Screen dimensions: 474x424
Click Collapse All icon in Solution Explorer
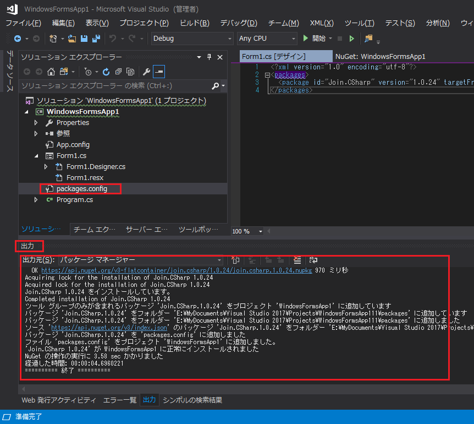[118, 72]
